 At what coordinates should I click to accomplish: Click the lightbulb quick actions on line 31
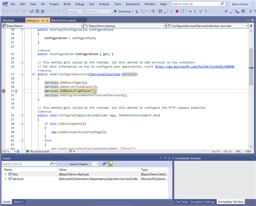[16, 91]
